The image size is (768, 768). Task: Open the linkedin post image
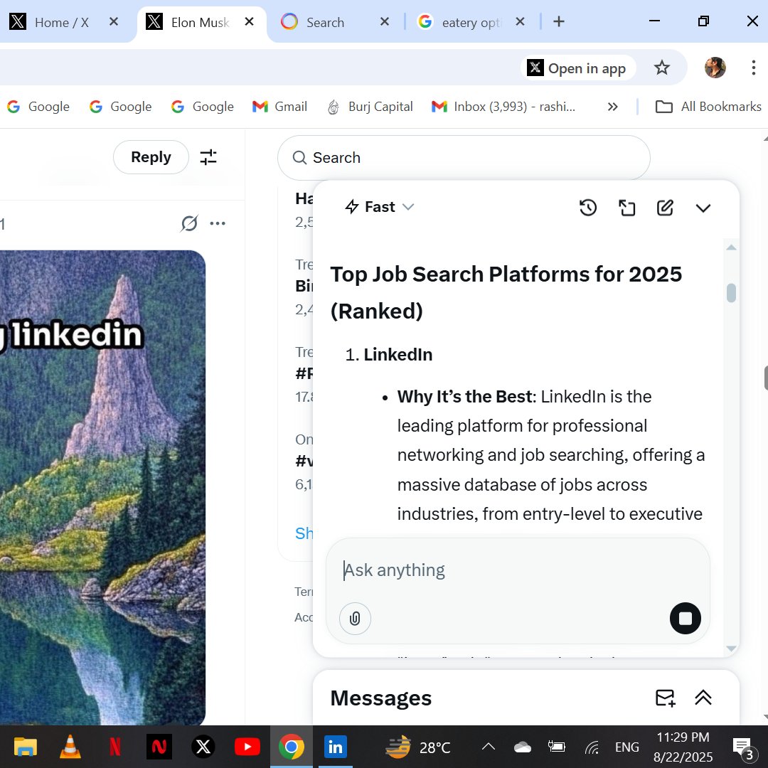pos(102,487)
